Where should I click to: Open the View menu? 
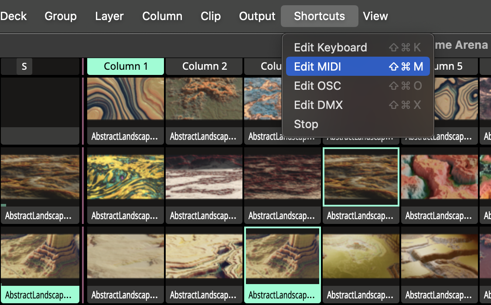click(375, 16)
